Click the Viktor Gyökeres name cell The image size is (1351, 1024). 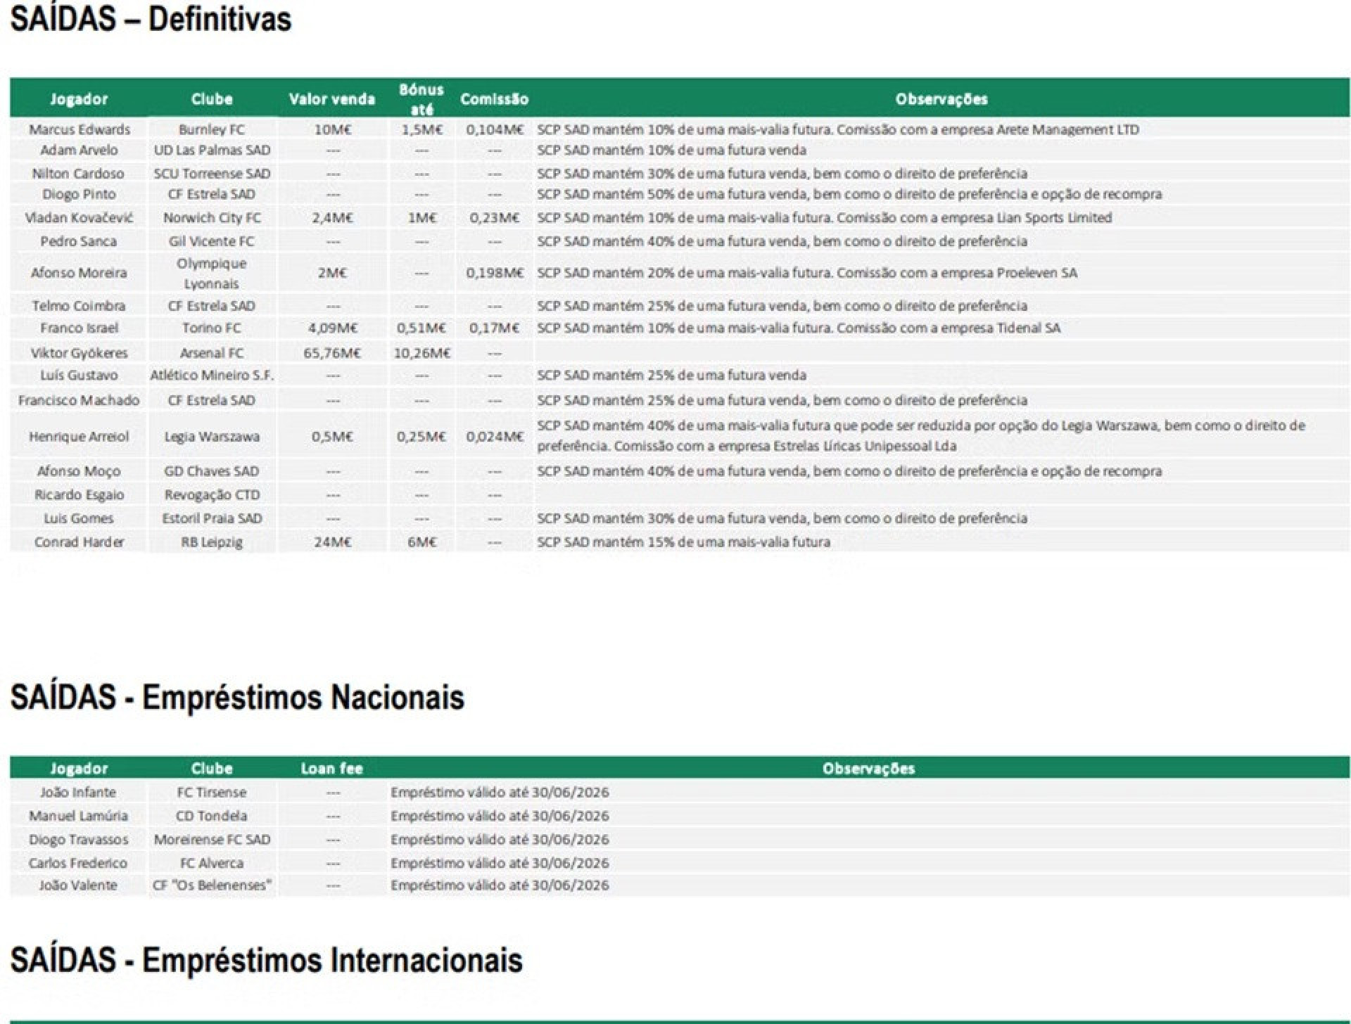[79, 353]
